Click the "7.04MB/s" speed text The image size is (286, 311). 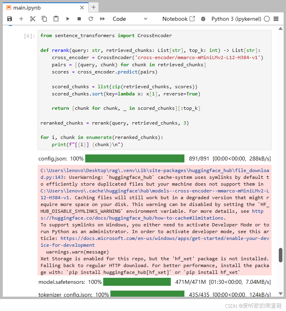pos(258,282)
